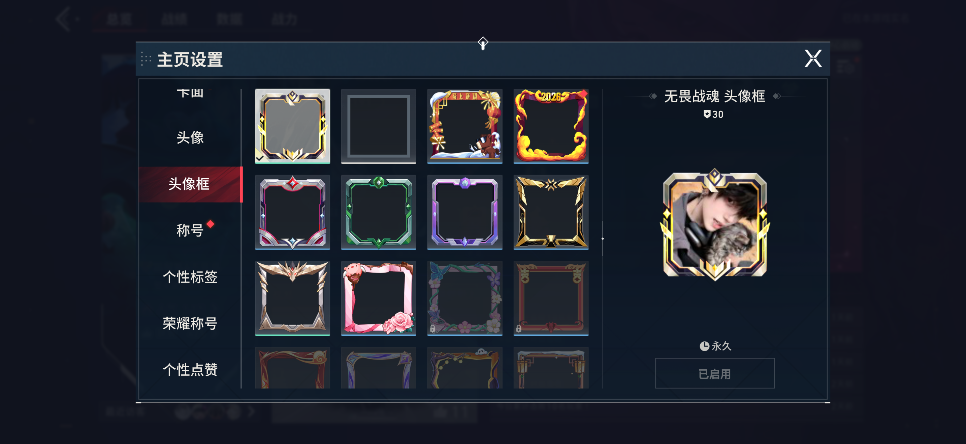Screen dimensions: 966x444
Task: Select the equipped gold checkmarked frame
Action: point(292,126)
